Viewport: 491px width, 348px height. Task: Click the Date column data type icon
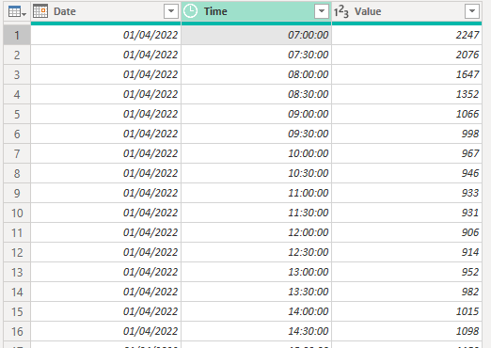40,11
